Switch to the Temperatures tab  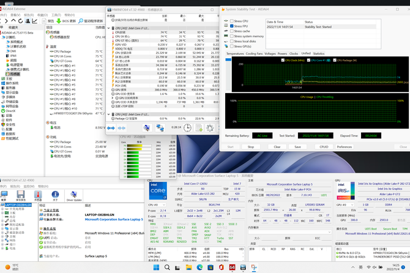(x=235, y=54)
